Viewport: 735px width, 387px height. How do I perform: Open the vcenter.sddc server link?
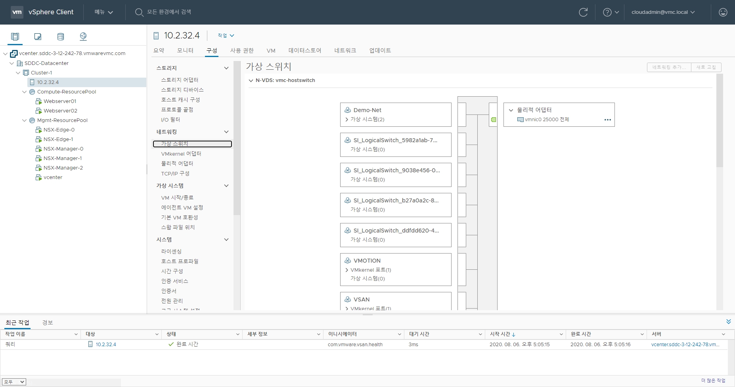coord(685,345)
